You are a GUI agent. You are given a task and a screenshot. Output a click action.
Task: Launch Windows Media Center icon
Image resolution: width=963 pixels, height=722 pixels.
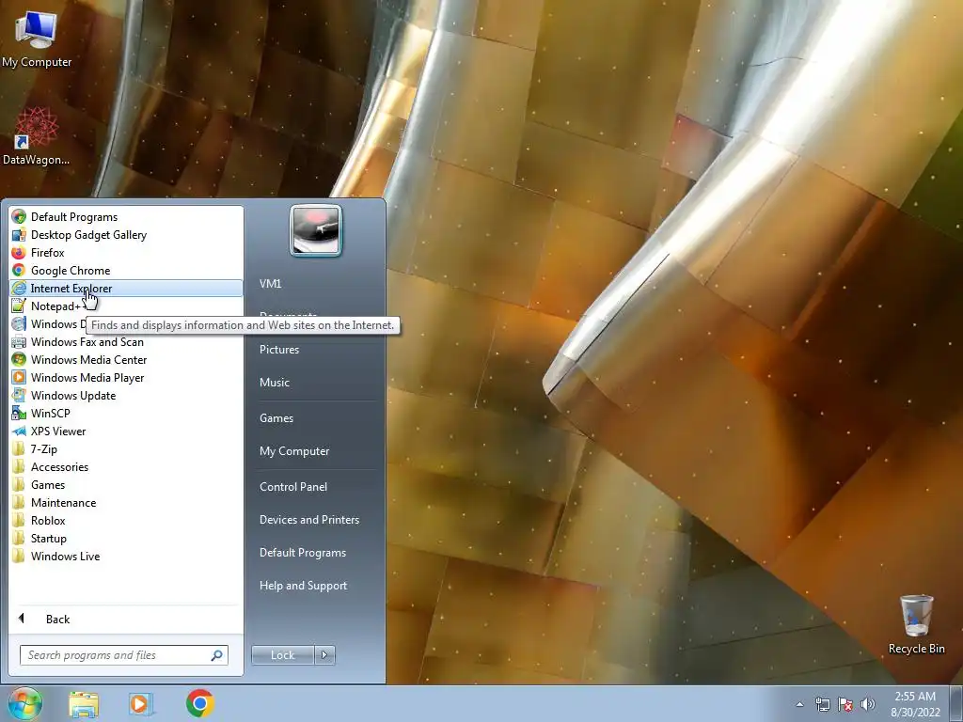(x=19, y=360)
